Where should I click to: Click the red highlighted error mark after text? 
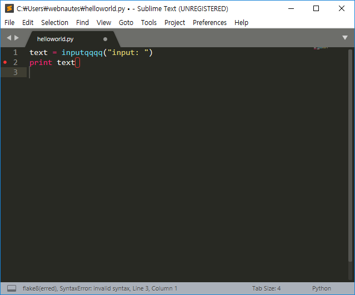[x=77, y=63]
